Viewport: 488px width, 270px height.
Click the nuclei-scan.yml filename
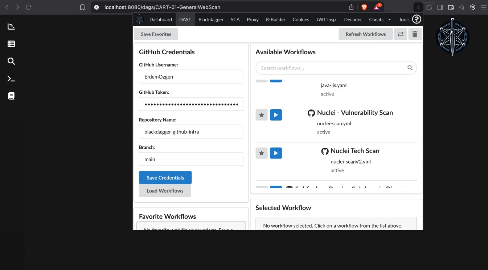(x=334, y=123)
